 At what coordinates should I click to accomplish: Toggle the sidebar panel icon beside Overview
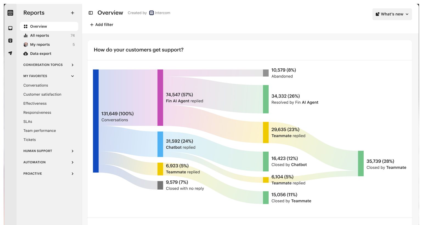[x=91, y=13]
